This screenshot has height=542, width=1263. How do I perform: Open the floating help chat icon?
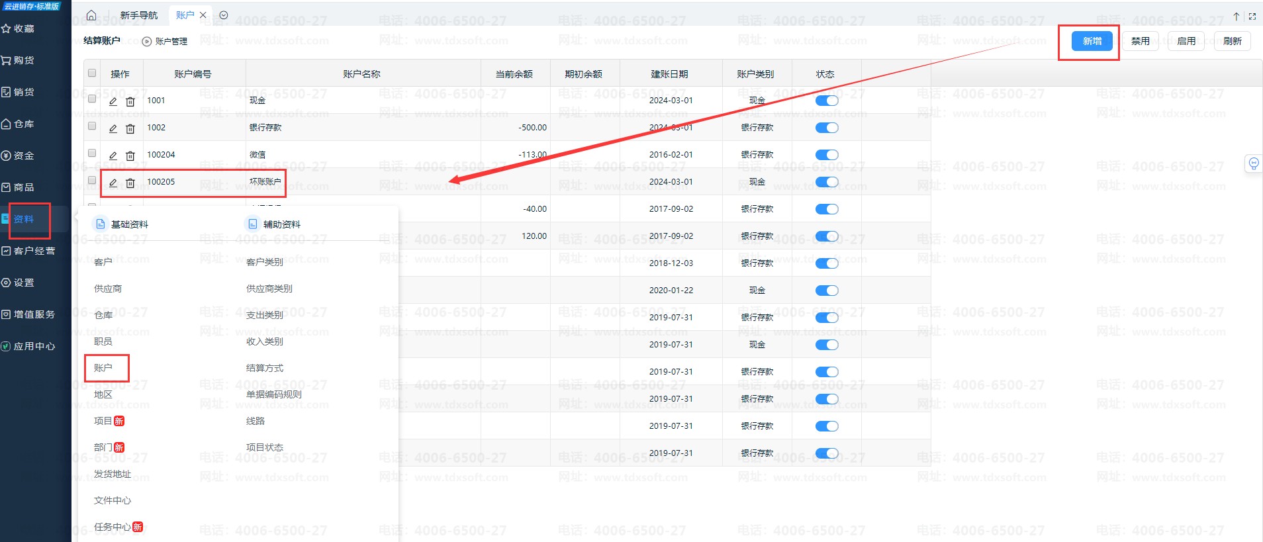click(x=1253, y=163)
